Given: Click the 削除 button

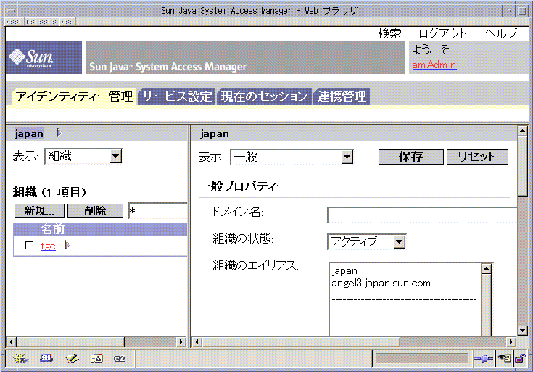Looking at the screenshot, I should point(95,210).
